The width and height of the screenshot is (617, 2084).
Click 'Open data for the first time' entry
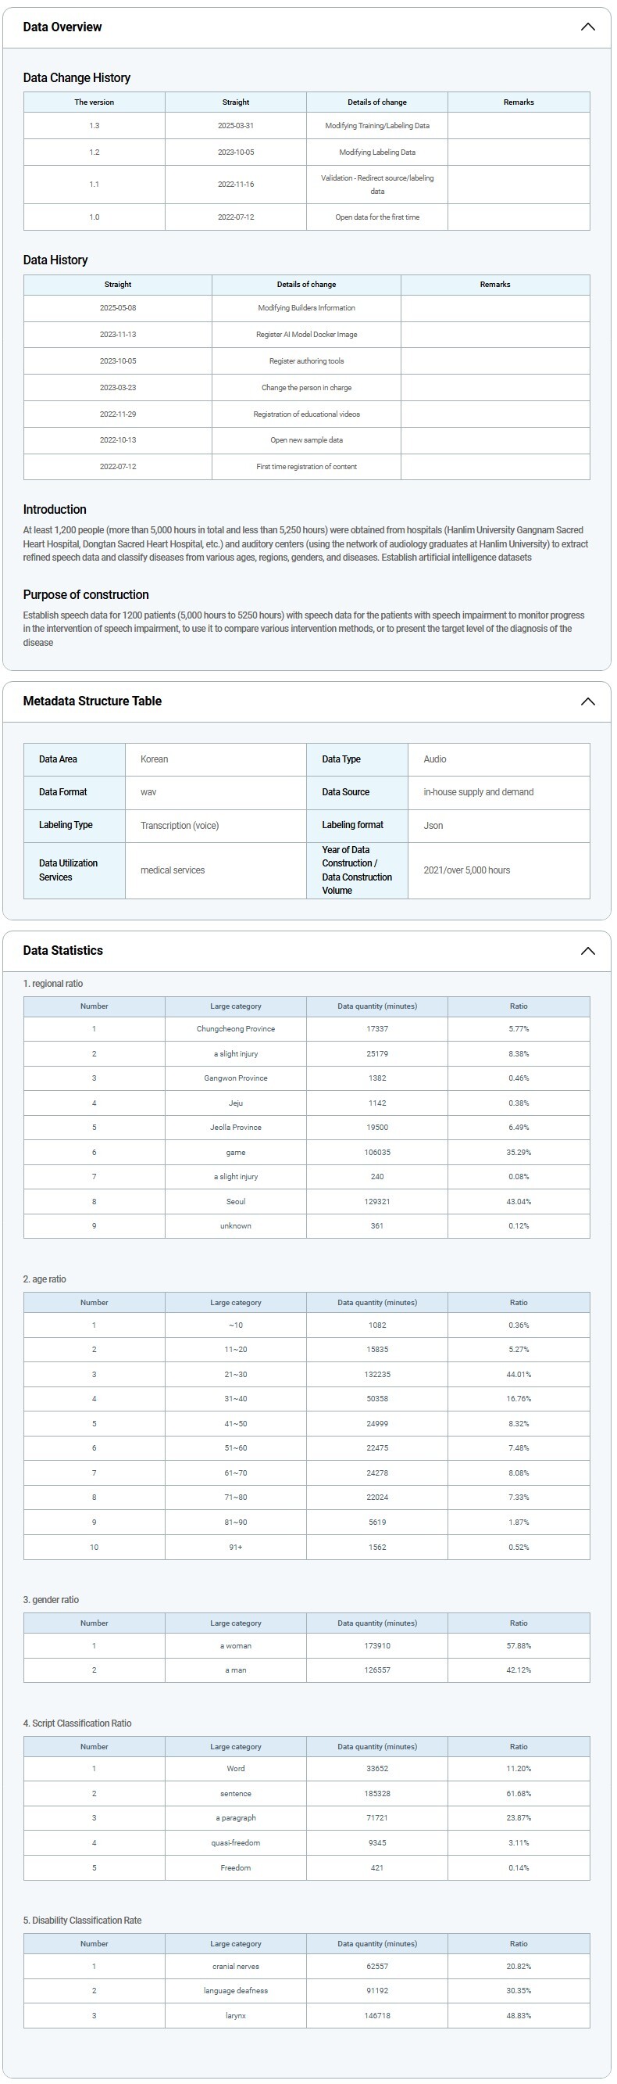pos(377,217)
